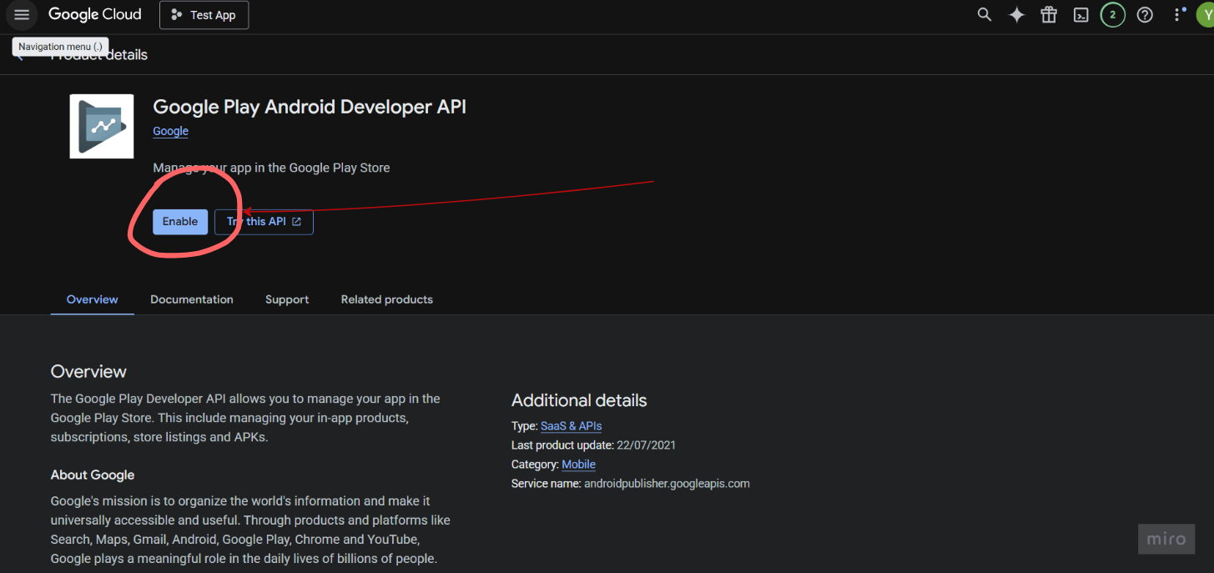
Task: Open the Mobile category link
Action: coord(578,465)
